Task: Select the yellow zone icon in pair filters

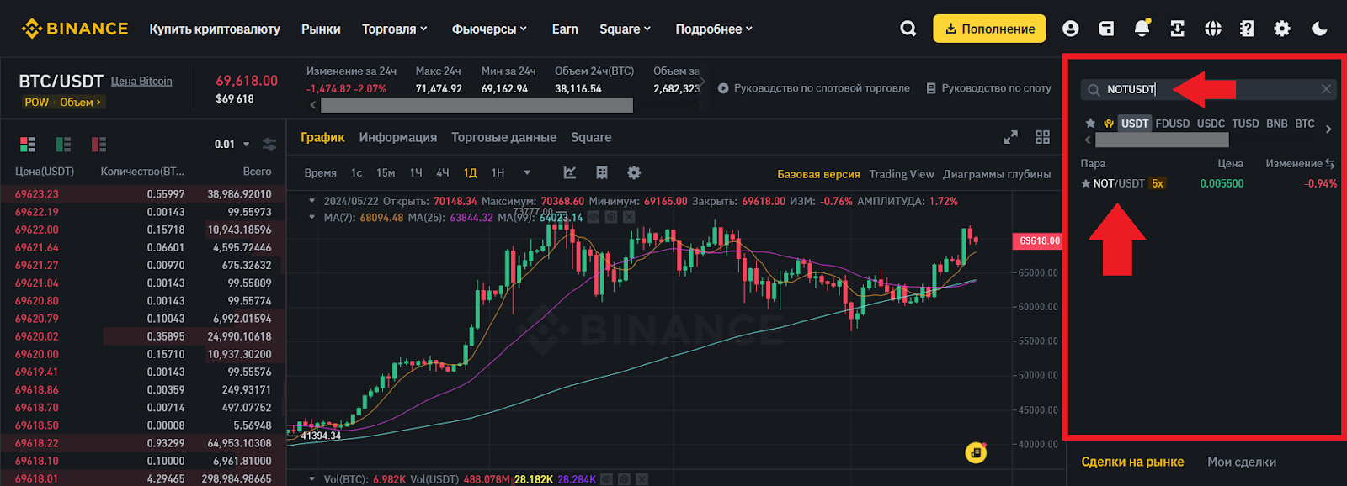Action: [1109, 124]
